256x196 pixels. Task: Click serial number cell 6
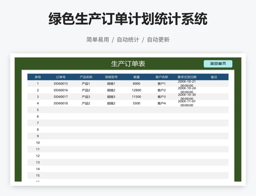[38, 116]
